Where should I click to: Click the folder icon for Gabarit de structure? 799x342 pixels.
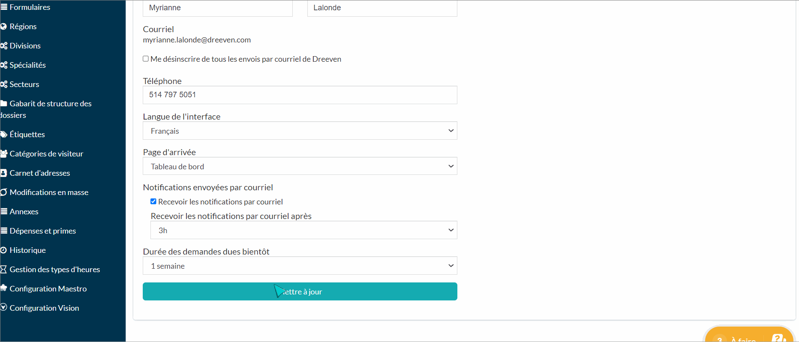(x=3, y=104)
